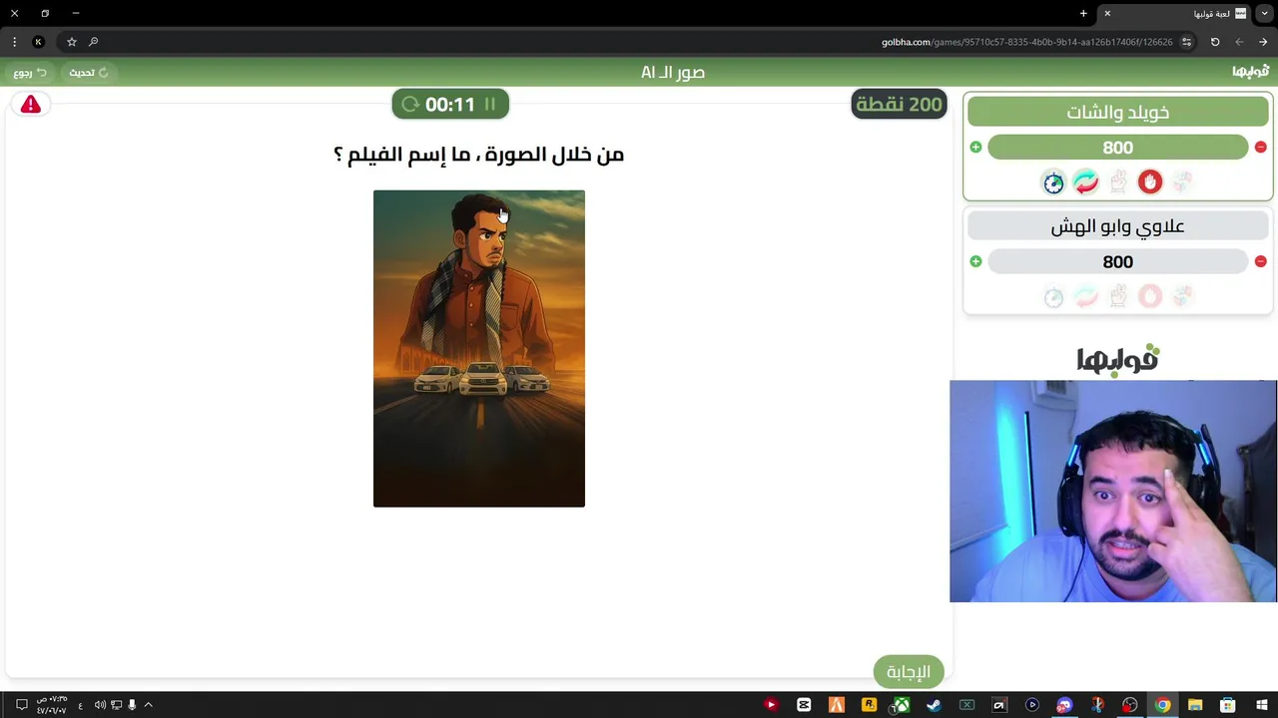Open site information icon in address bar
The width and height of the screenshot is (1278, 718).
coord(1186,42)
